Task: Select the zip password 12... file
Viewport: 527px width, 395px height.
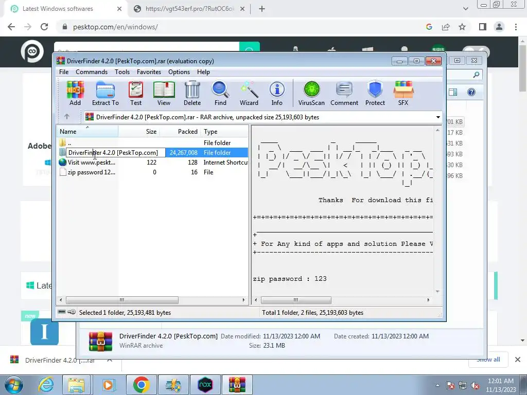Action: point(152,172)
